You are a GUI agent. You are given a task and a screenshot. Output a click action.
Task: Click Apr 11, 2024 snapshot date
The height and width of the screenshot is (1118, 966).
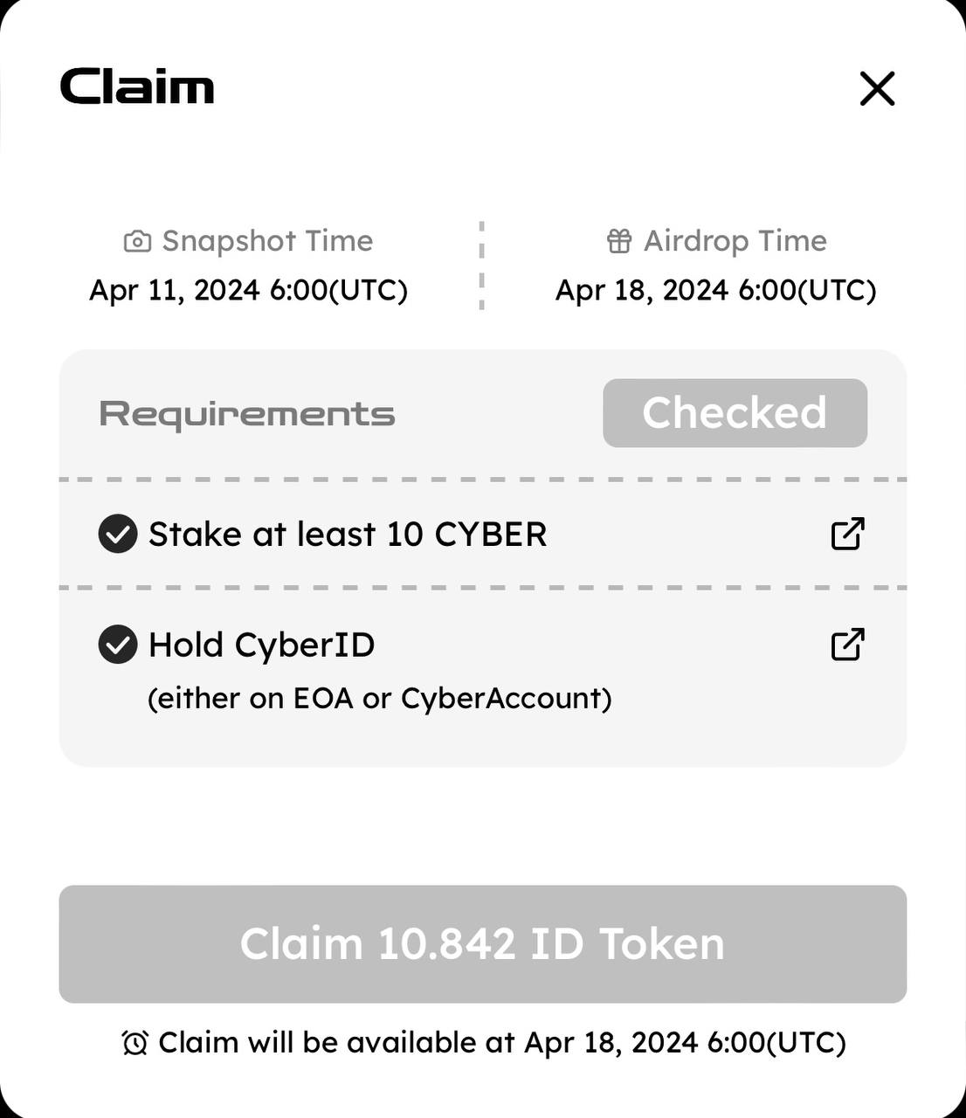[249, 290]
